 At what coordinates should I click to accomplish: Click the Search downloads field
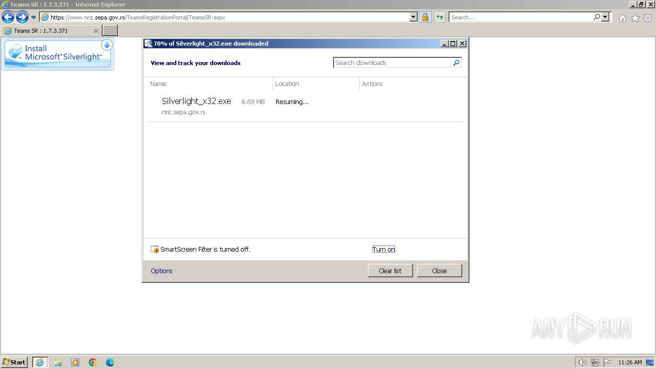tap(393, 63)
